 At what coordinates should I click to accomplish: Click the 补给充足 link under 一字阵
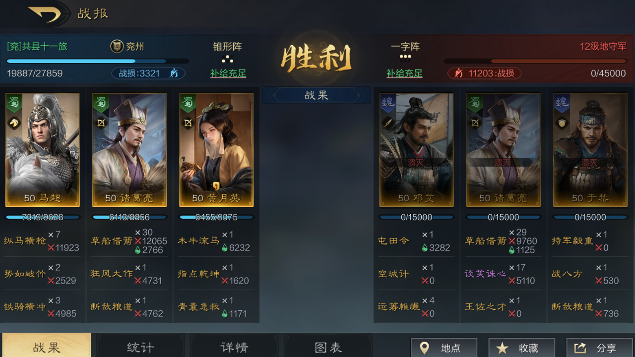[x=404, y=73]
